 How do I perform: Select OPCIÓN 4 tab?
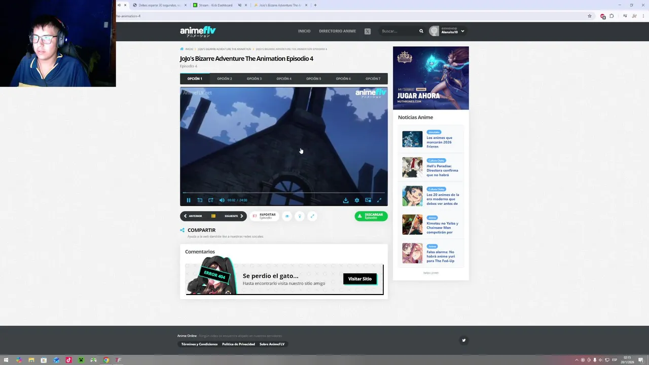pyautogui.click(x=284, y=79)
